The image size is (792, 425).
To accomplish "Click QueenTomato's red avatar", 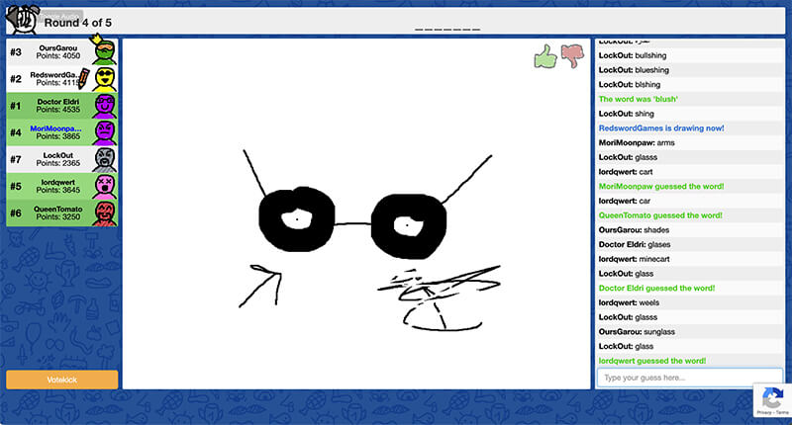I will 105,212.
